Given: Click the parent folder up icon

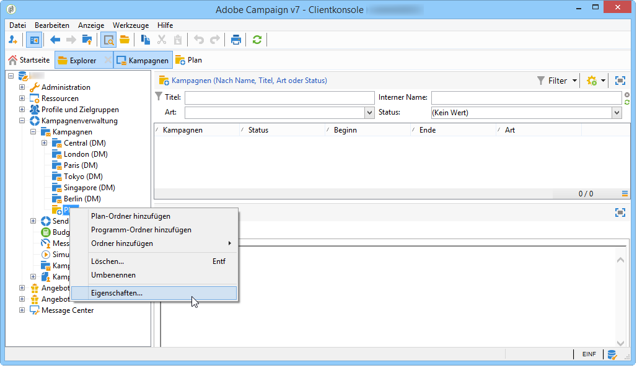Looking at the screenshot, I should point(87,40).
